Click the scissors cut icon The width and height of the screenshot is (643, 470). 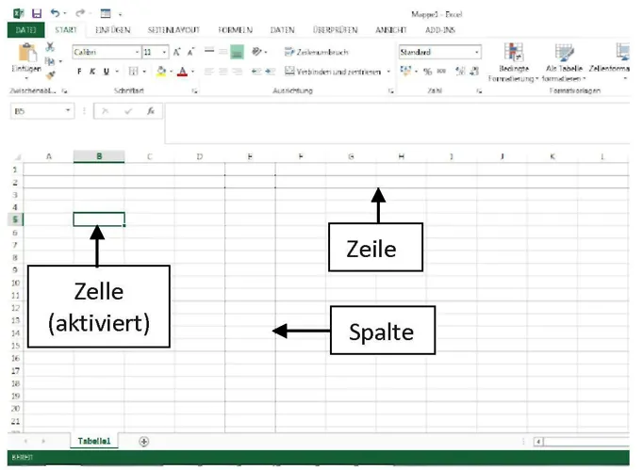(49, 46)
